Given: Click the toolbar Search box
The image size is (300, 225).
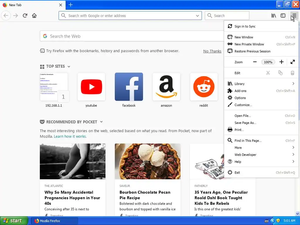Looking at the screenshot, I should coord(227,16).
